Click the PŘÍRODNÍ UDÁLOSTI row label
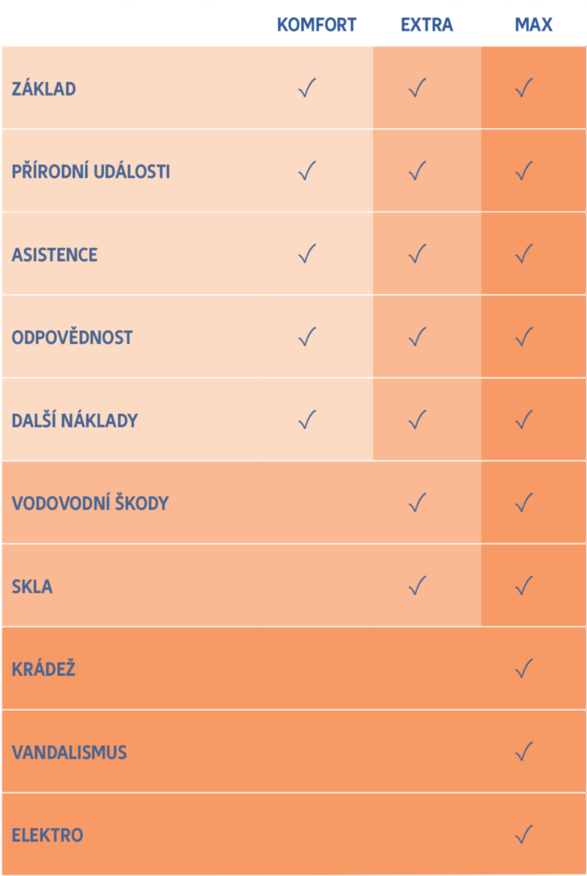The width and height of the screenshot is (587, 876). pyautogui.click(x=91, y=171)
